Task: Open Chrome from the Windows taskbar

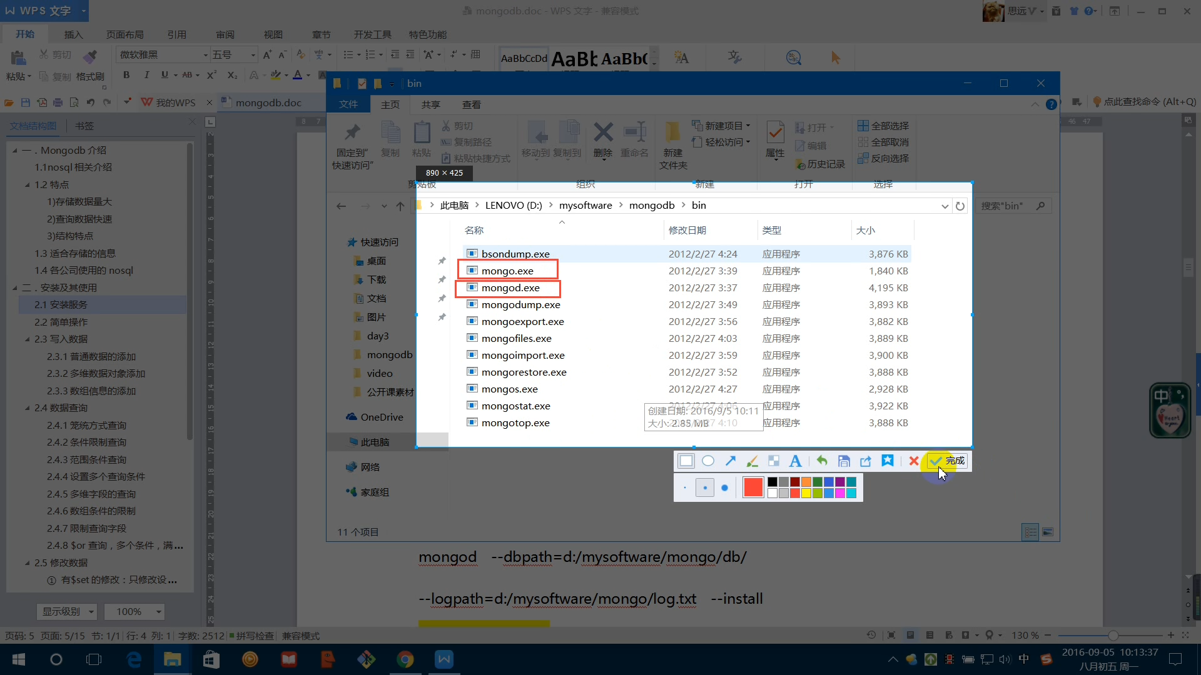Action: [x=405, y=659]
